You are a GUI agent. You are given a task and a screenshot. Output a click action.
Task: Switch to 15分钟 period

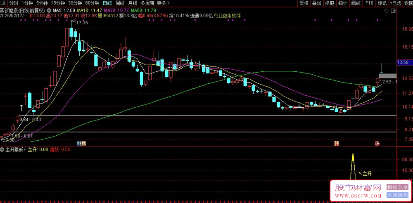click(58, 3)
